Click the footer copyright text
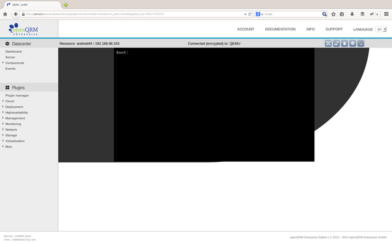This screenshot has width=392, height=244. [338, 237]
